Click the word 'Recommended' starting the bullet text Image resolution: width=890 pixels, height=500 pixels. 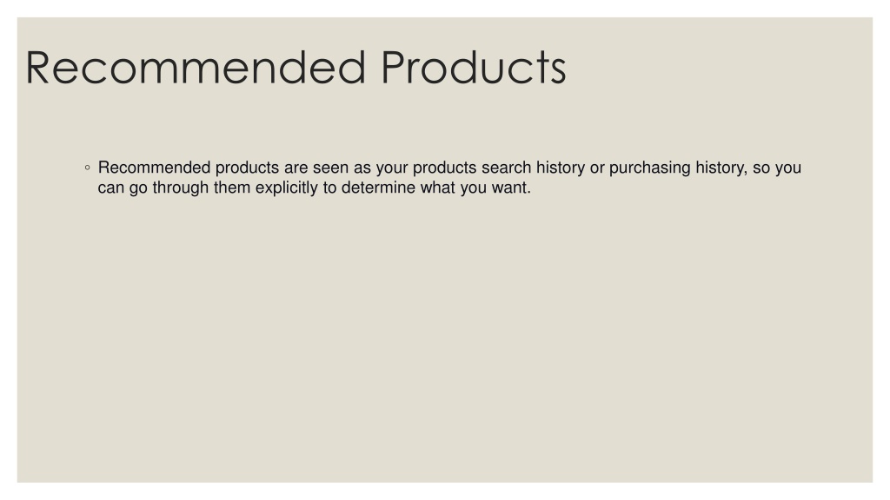coord(155,168)
